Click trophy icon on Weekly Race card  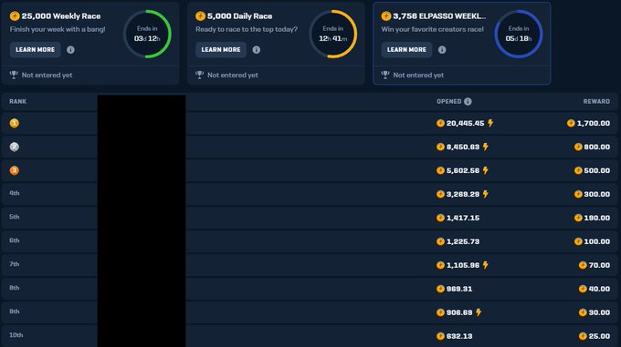pos(14,75)
